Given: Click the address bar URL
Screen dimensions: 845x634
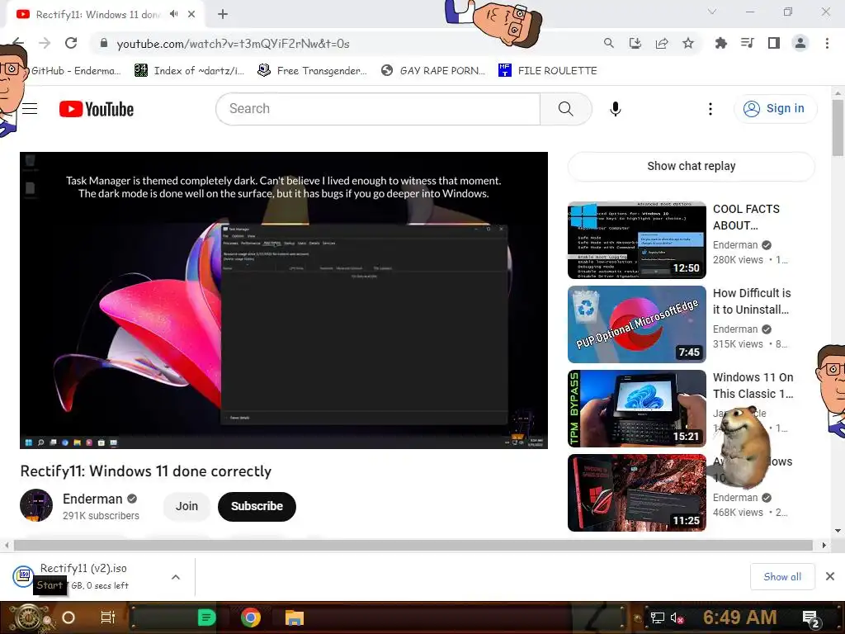Looking at the screenshot, I should click(x=234, y=44).
